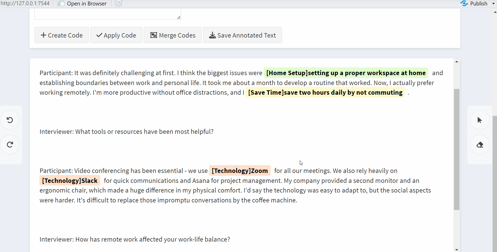This screenshot has width=497, height=252.
Task: Click the text area resize handle
Action: click(179, 17)
